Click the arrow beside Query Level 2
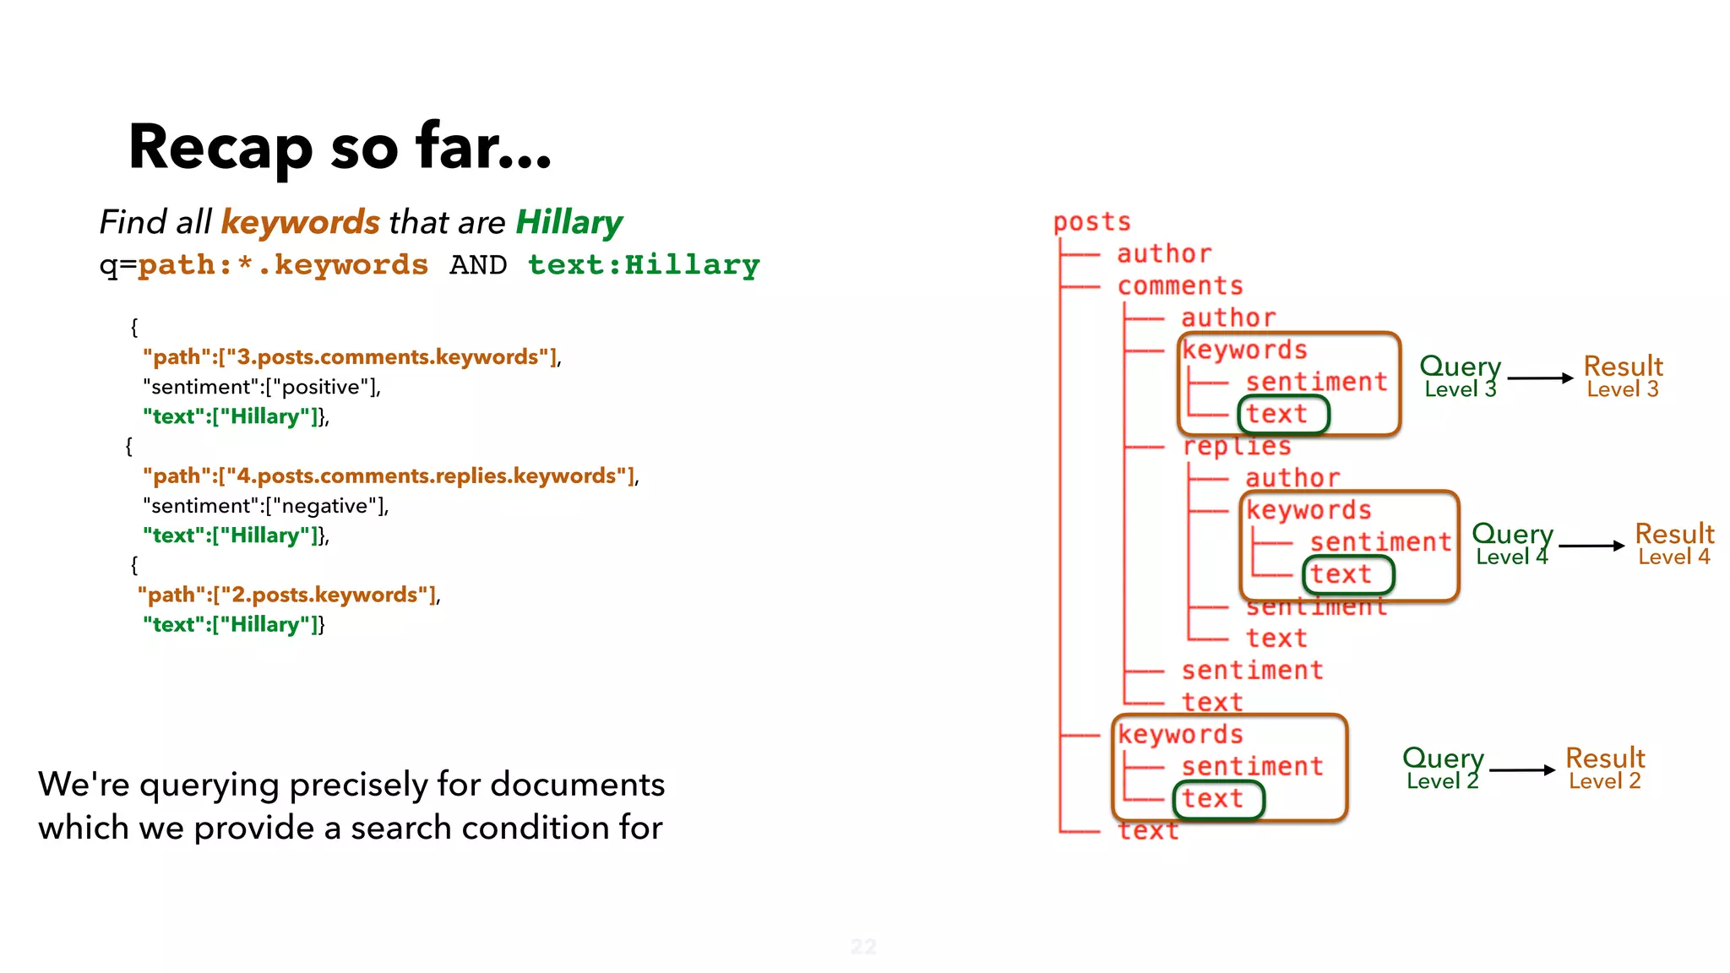Viewport: 1730px width, 973px height. pos(1521,770)
